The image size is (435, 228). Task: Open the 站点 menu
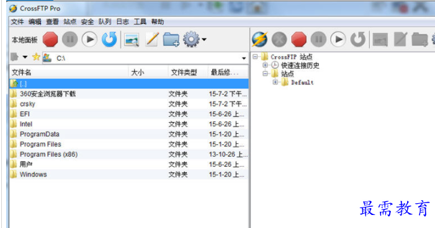(70, 22)
